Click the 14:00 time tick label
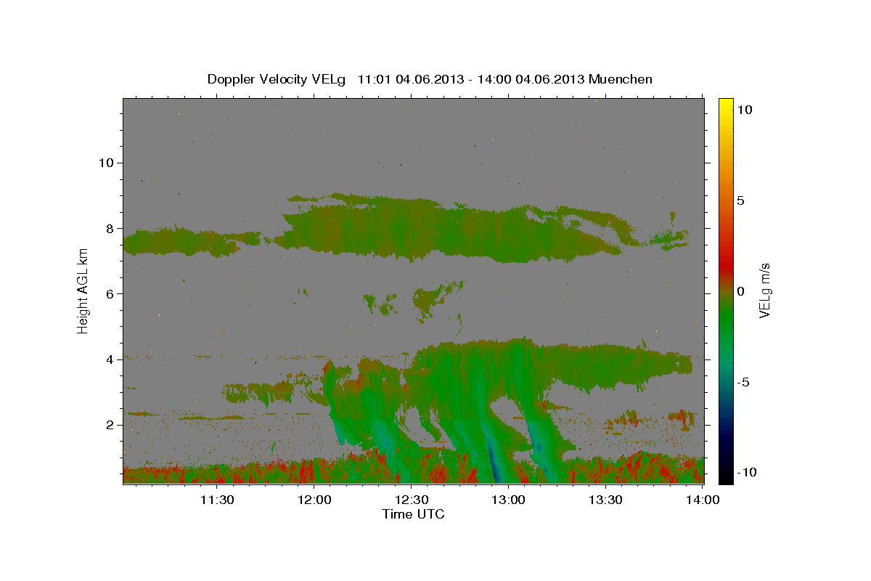The image size is (871, 581). tap(702, 500)
